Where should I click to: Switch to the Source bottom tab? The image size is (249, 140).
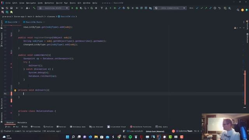[x=10, y=122]
